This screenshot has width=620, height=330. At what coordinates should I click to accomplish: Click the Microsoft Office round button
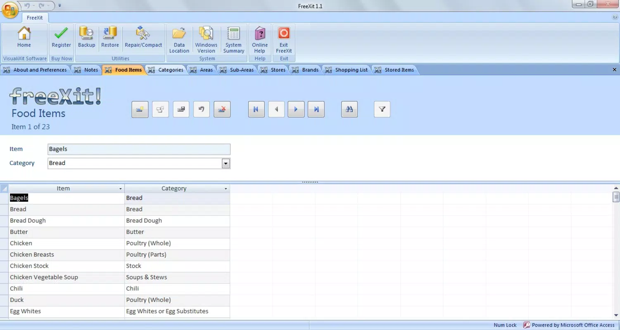coord(10,10)
